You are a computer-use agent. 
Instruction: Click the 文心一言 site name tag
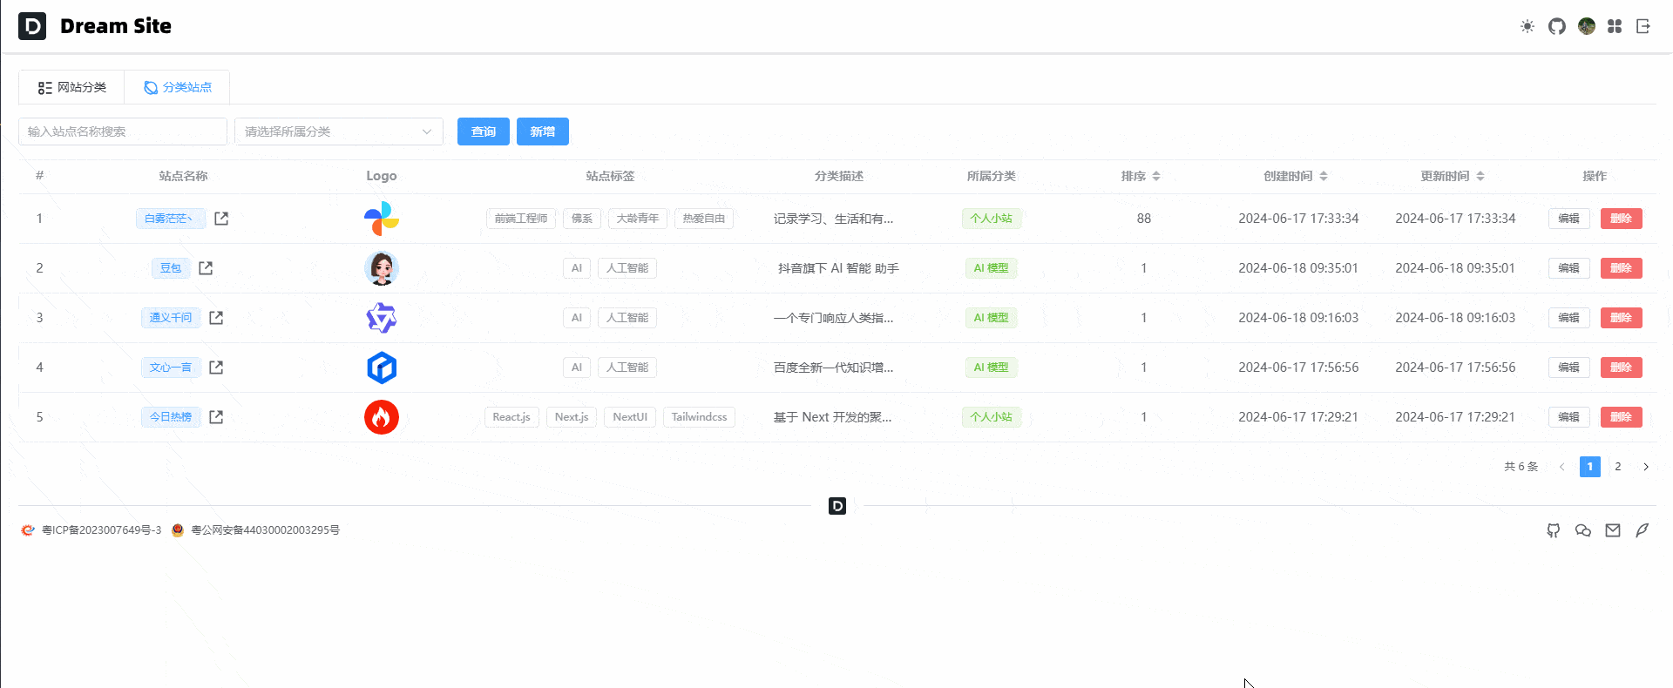point(171,368)
